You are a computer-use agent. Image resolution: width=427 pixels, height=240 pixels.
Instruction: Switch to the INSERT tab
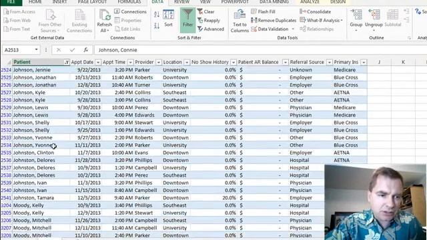click(x=59, y=2)
